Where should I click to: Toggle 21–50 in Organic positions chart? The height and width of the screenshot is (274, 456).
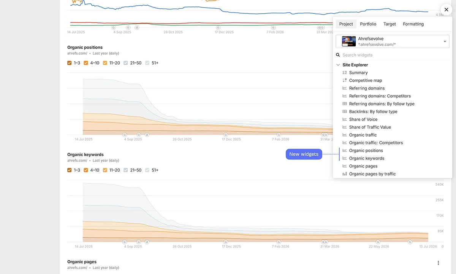(x=126, y=63)
